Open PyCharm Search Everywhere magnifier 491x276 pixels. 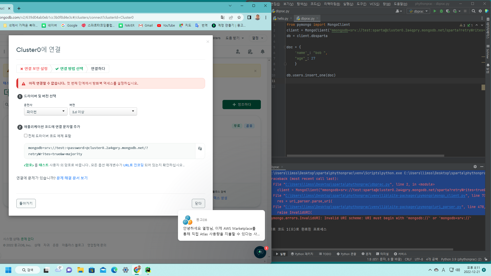click(474, 11)
